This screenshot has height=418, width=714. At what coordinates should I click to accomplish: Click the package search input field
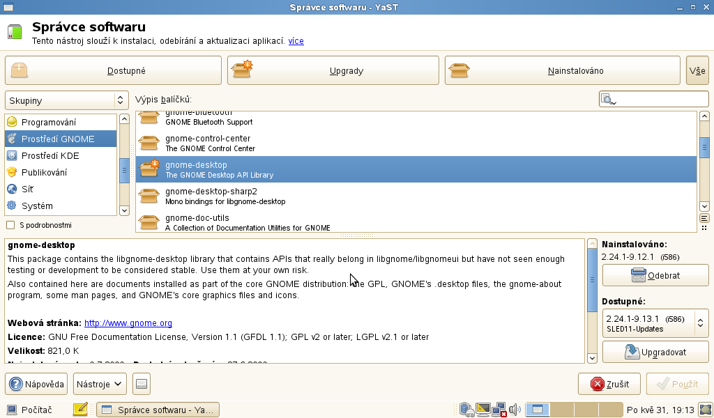(x=654, y=99)
